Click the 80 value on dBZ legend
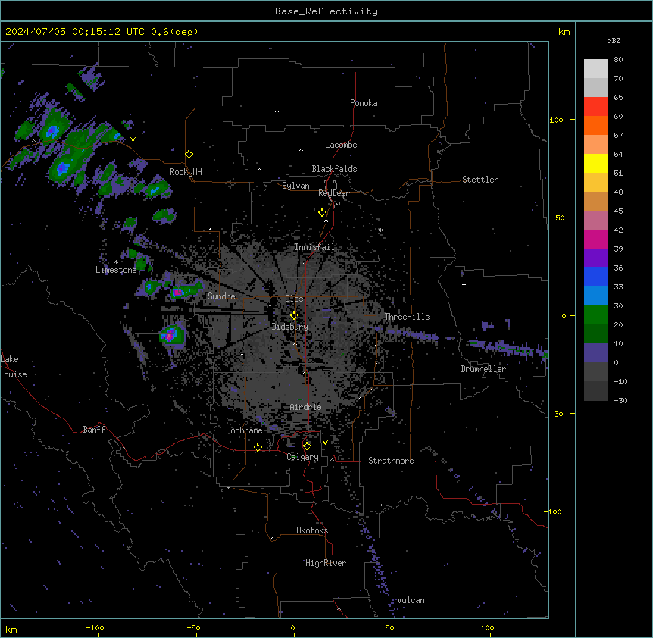653x638 pixels. tap(618, 60)
